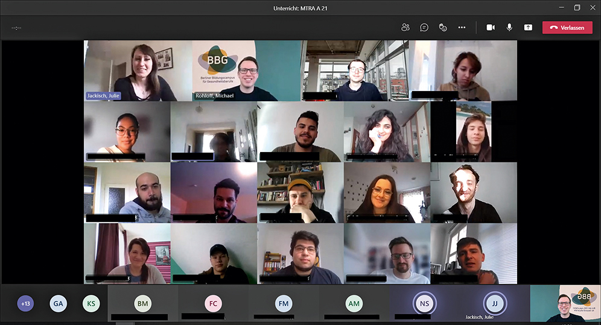Mute the microphone
Viewport: 601px width, 325px height.
[509, 27]
